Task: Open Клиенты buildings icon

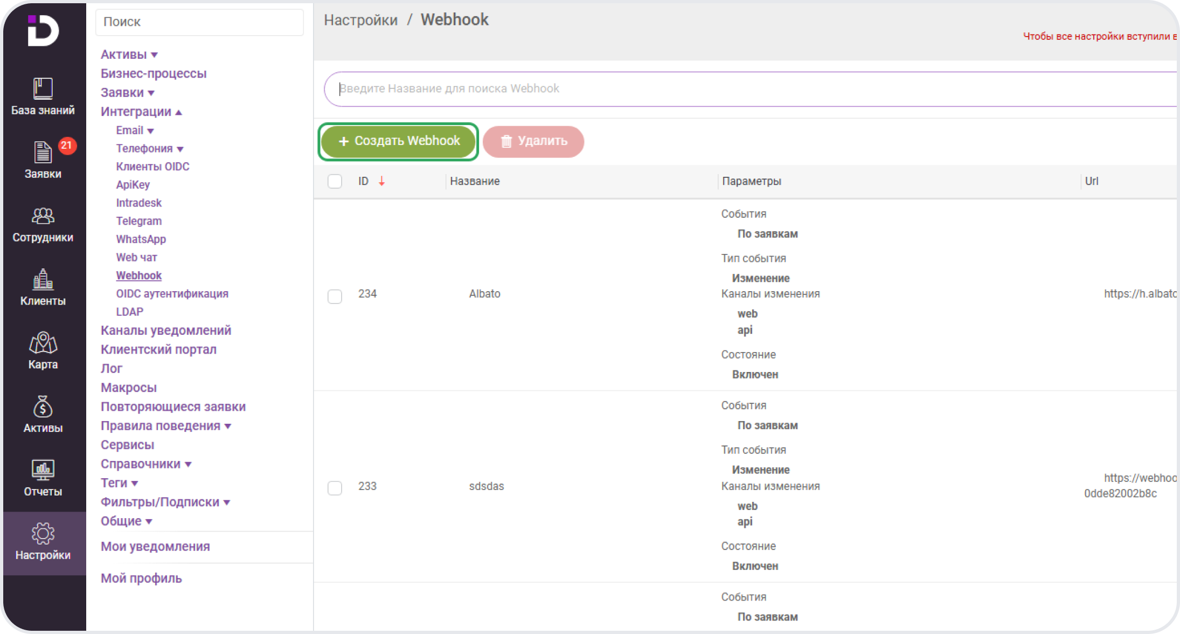Action: tap(43, 280)
